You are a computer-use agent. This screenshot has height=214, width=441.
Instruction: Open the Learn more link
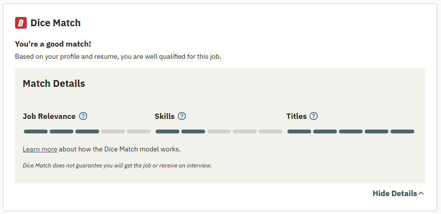(x=40, y=149)
